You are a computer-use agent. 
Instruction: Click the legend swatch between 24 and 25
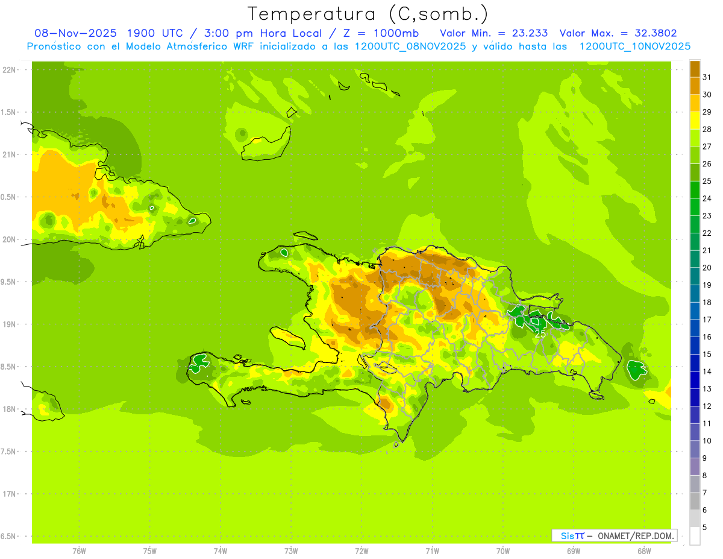pyautogui.click(x=695, y=190)
